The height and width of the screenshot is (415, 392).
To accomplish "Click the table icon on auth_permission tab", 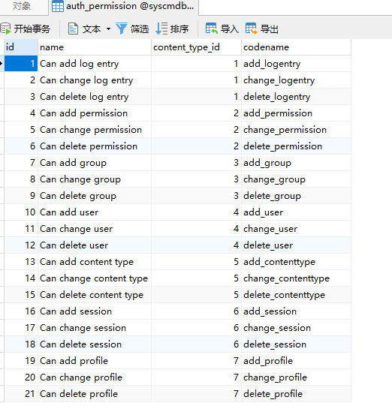I will point(58,6).
